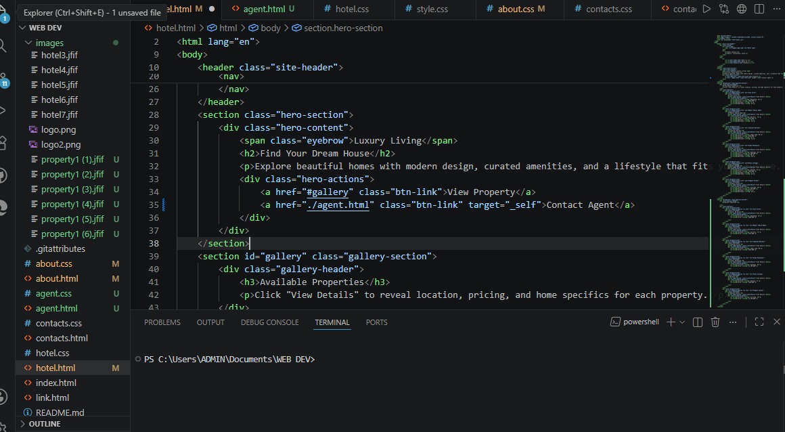Select the TERMINAL panel tab
The width and height of the screenshot is (785, 432).
point(332,322)
